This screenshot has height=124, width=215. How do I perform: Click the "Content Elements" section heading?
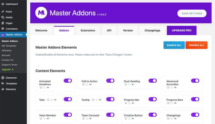(x=50, y=71)
